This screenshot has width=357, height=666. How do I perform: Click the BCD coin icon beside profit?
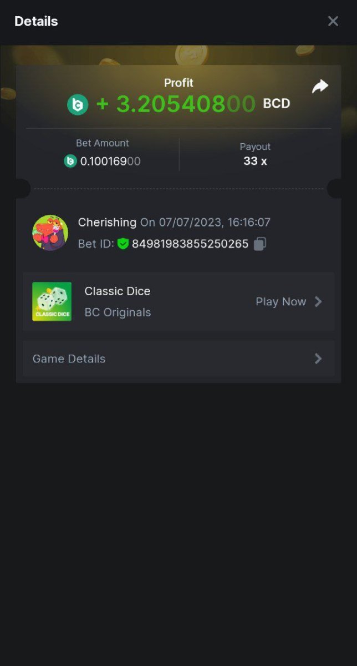point(78,104)
